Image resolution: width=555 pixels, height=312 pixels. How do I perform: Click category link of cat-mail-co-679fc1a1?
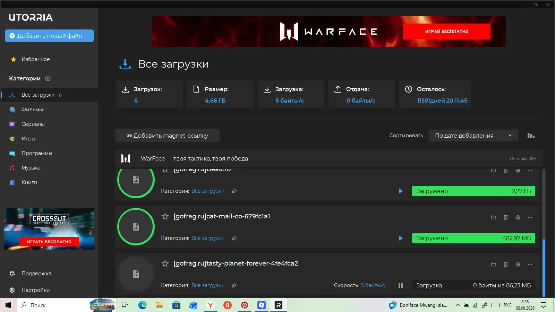pos(208,238)
